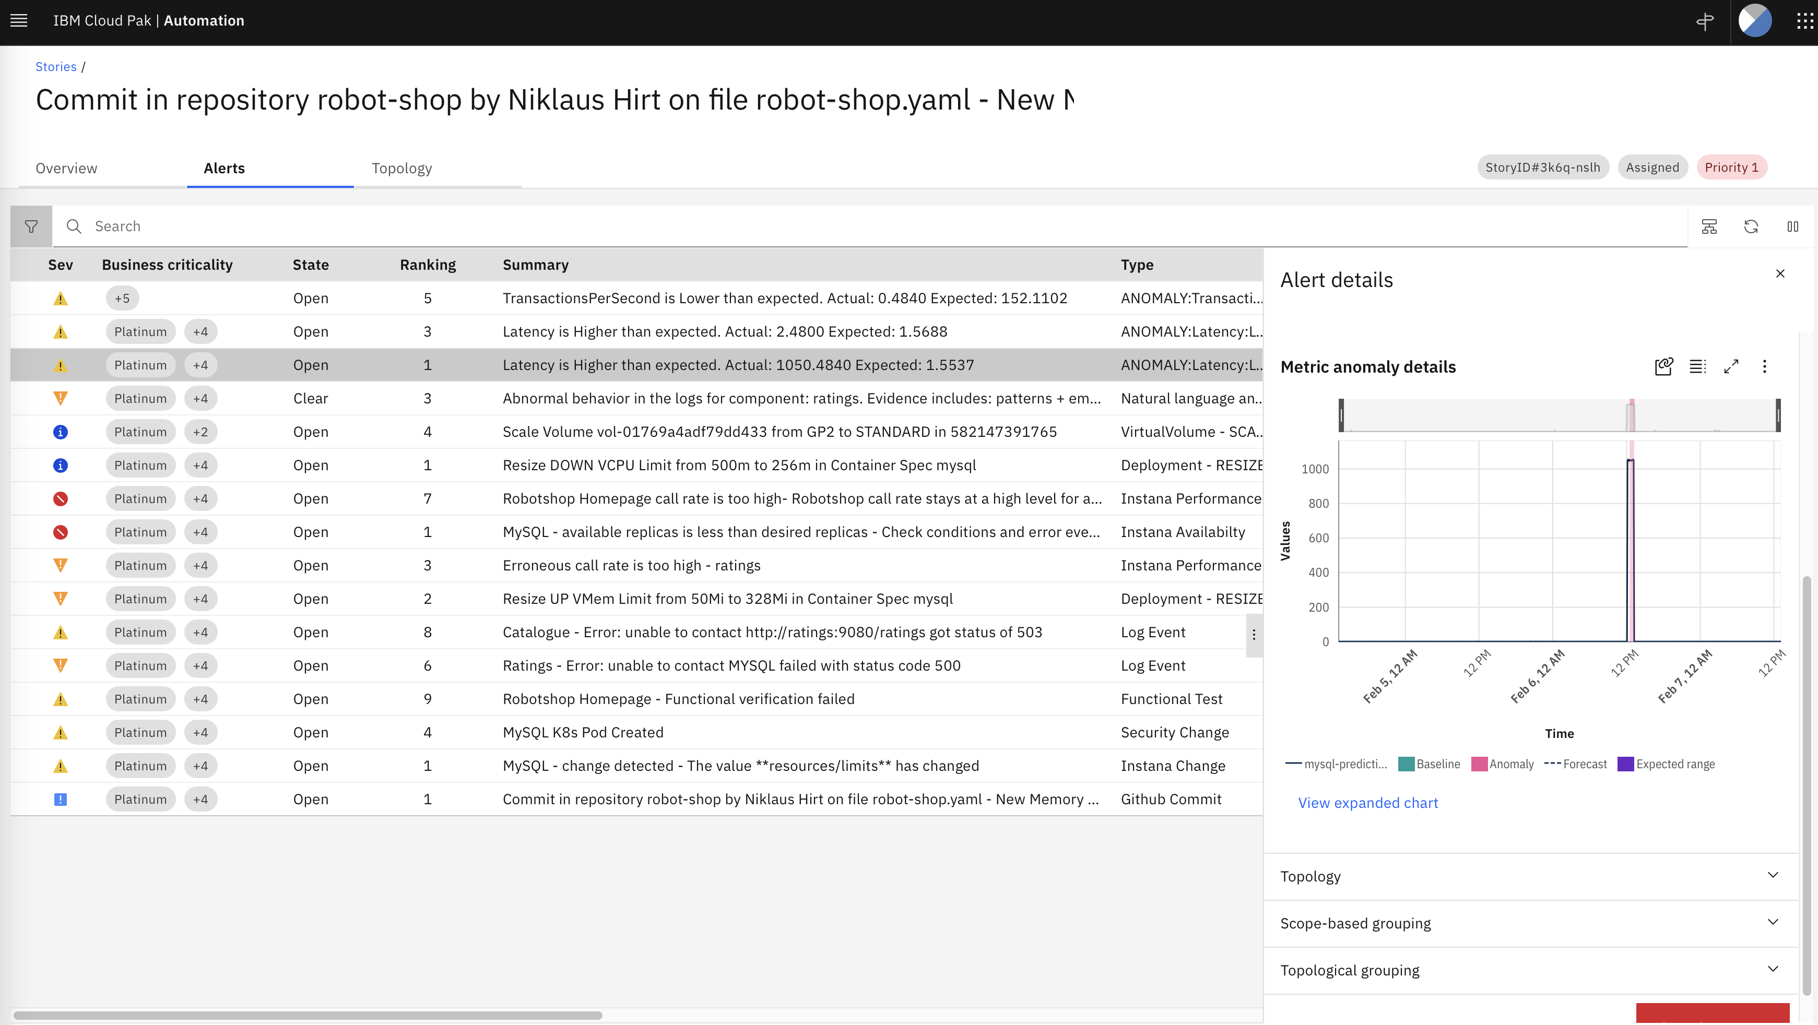Expand the metric anomaly chart fullscreen
The height and width of the screenshot is (1025, 1818).
coord(1731,366)
